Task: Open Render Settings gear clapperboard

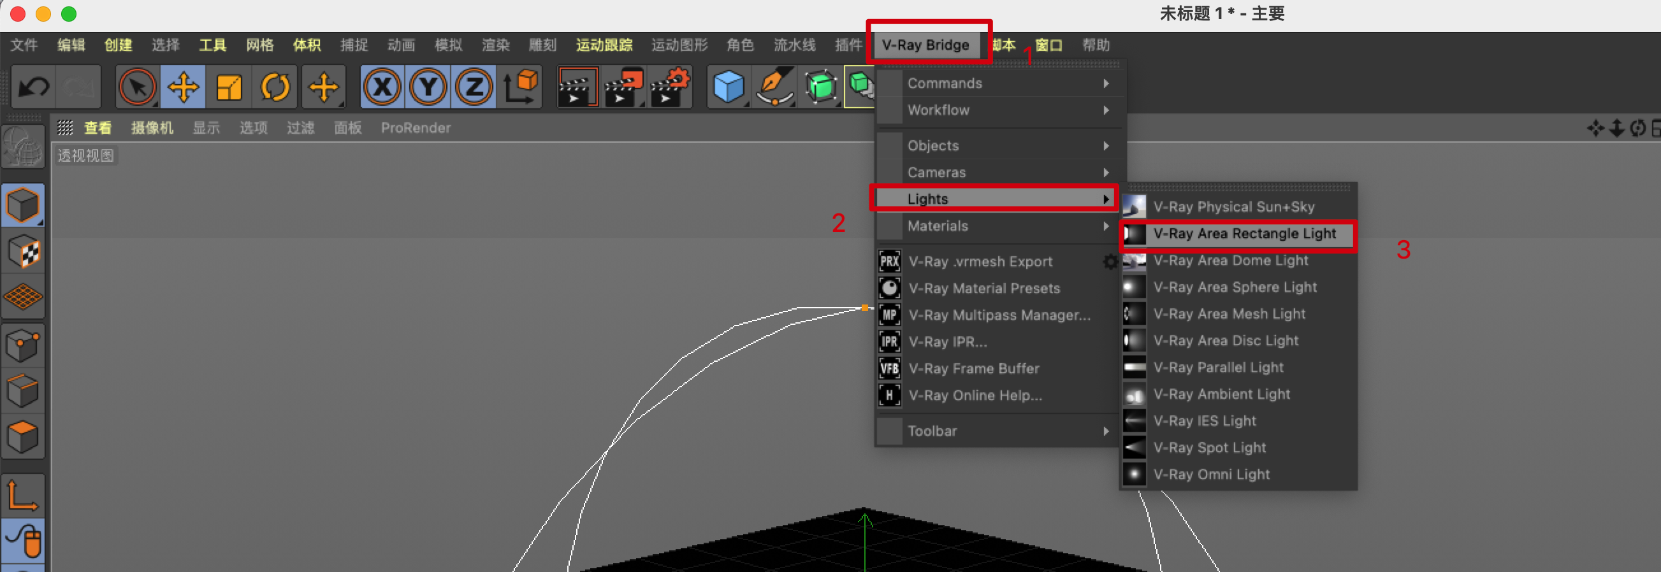Action: click(671, 87)
